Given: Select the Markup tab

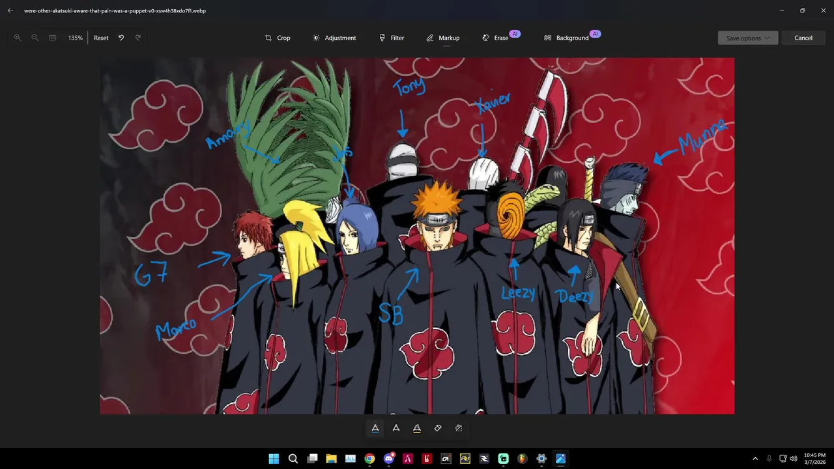Looking at the screenshot, I should tap(443, 38).
